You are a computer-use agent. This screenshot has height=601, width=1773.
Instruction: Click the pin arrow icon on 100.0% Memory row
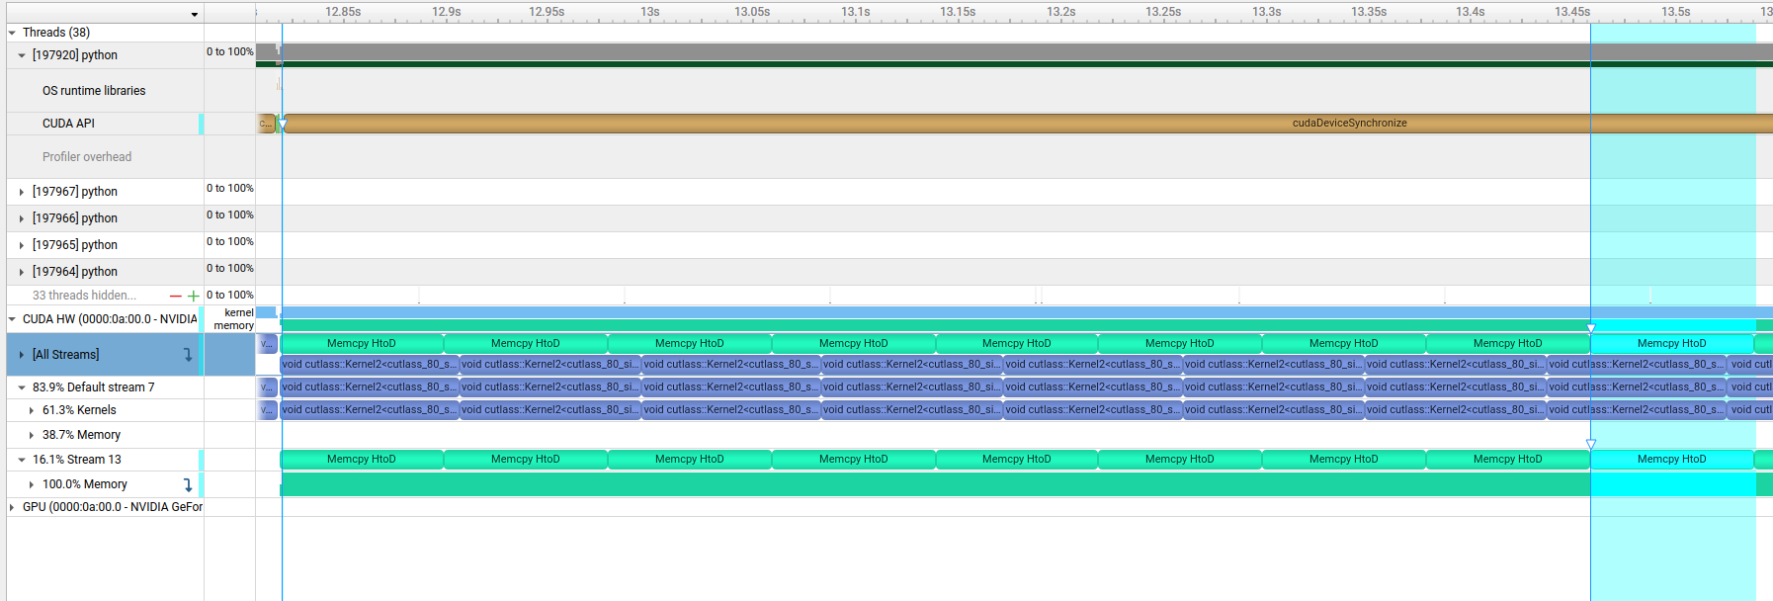188,485
